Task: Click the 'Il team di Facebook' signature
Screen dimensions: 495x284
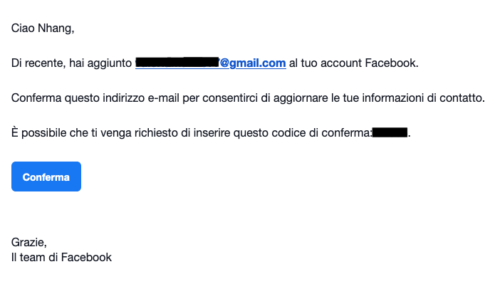Action: (61, 257)
